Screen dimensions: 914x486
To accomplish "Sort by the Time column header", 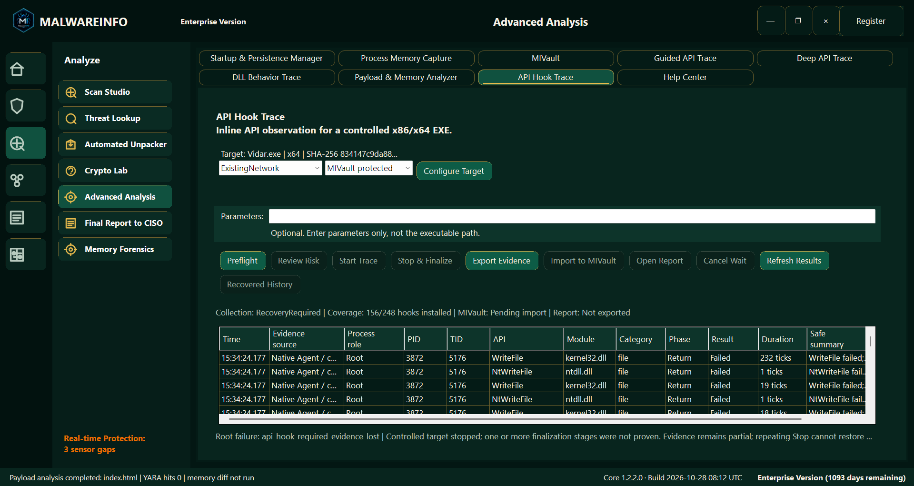I will 244,339.
